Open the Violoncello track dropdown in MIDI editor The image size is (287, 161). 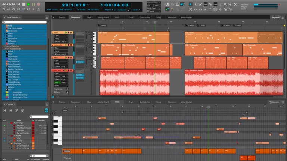click(275, 102)
